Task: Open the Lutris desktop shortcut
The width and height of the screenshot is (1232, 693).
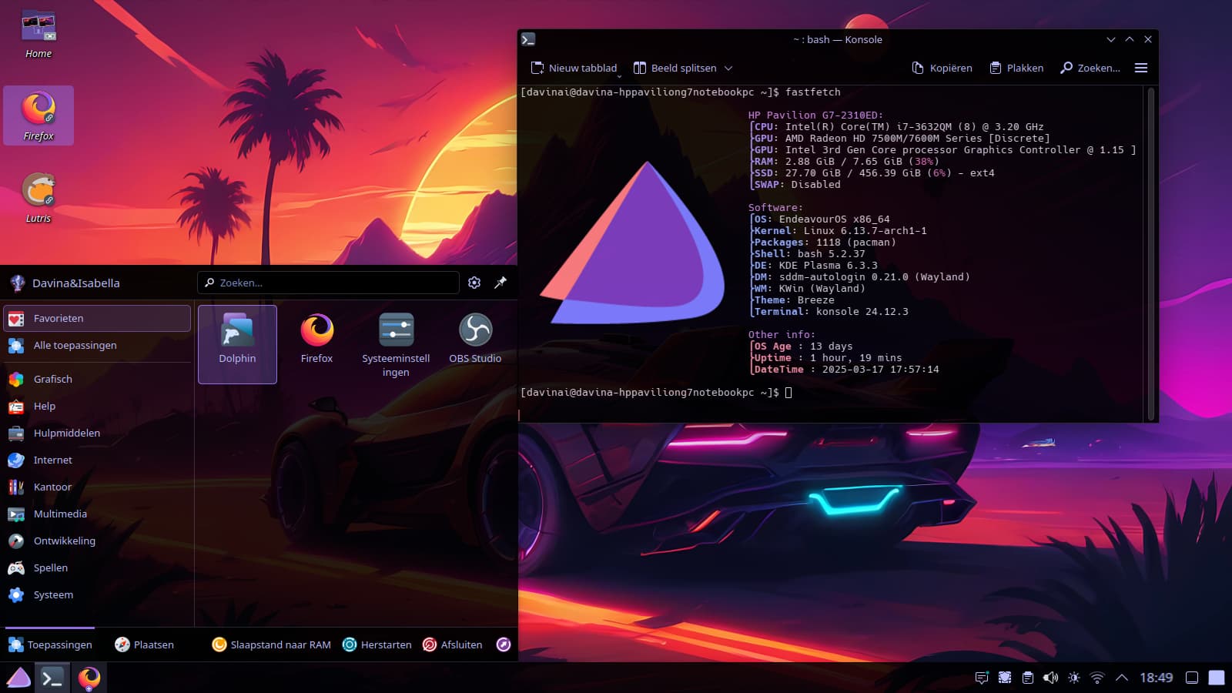Action: [38, 197]
